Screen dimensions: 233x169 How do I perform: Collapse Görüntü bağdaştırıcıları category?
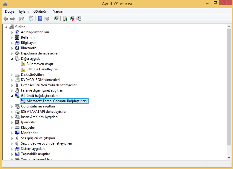point(12,96)
